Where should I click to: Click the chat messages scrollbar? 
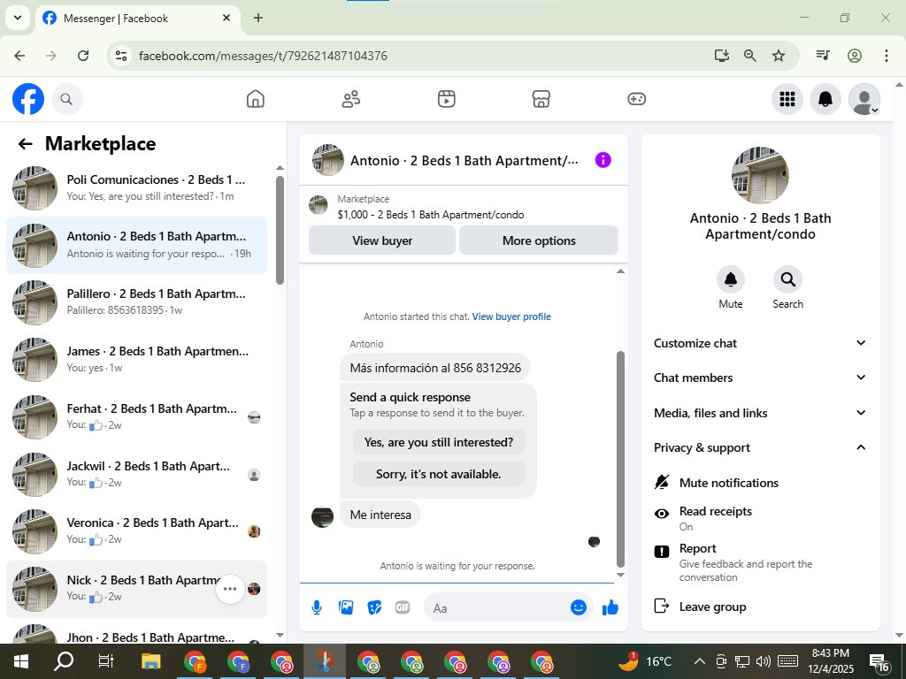tap(620, 459)
